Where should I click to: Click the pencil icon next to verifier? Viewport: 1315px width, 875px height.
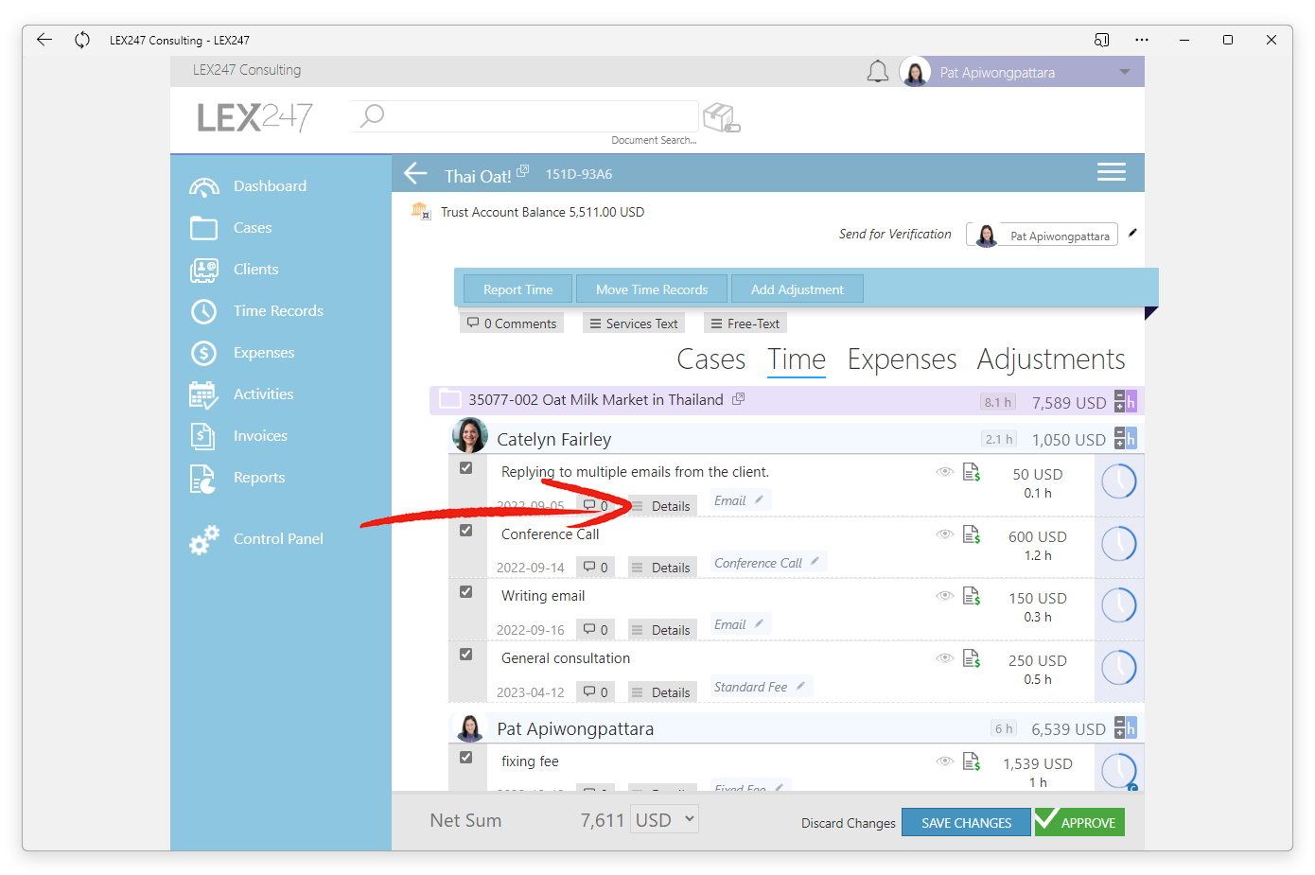(x=1132, y=233)
